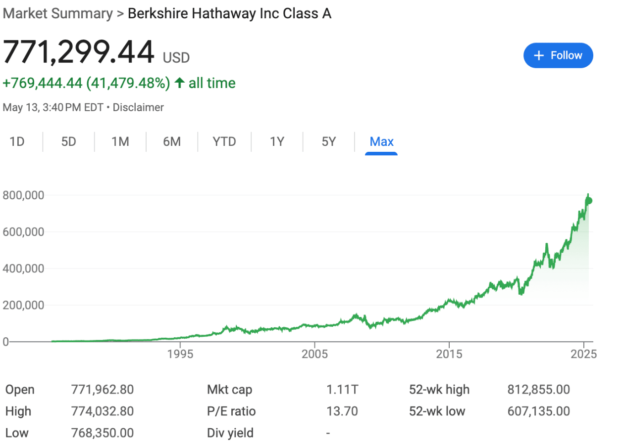624x445 pixels.
Task: Click the plus icon in Follow button
Action: [x=539, y=55]
